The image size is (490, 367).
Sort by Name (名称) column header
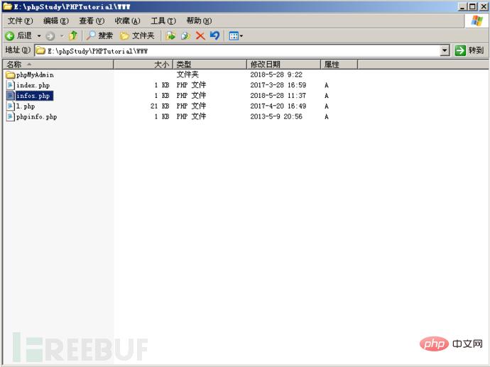[x=58, y=65]
